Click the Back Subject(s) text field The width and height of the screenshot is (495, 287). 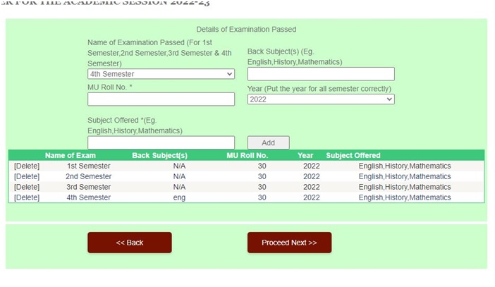point(320,74)
